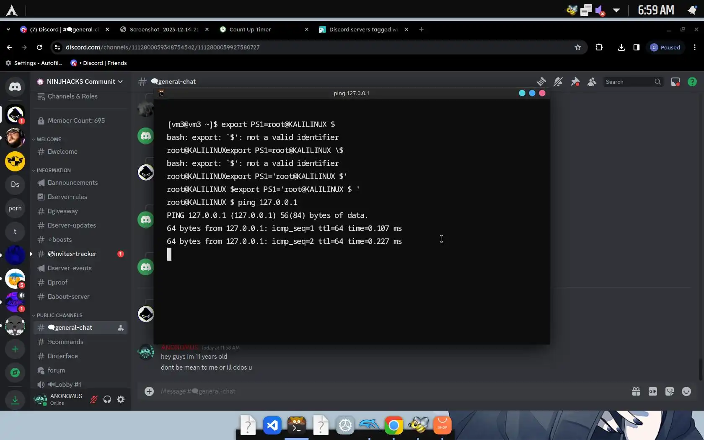
Task: Click the message input box for general-chat
Action: point(390,391)
